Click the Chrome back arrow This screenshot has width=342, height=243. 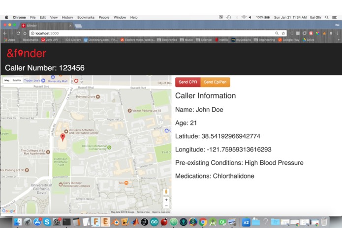(5, 33)
